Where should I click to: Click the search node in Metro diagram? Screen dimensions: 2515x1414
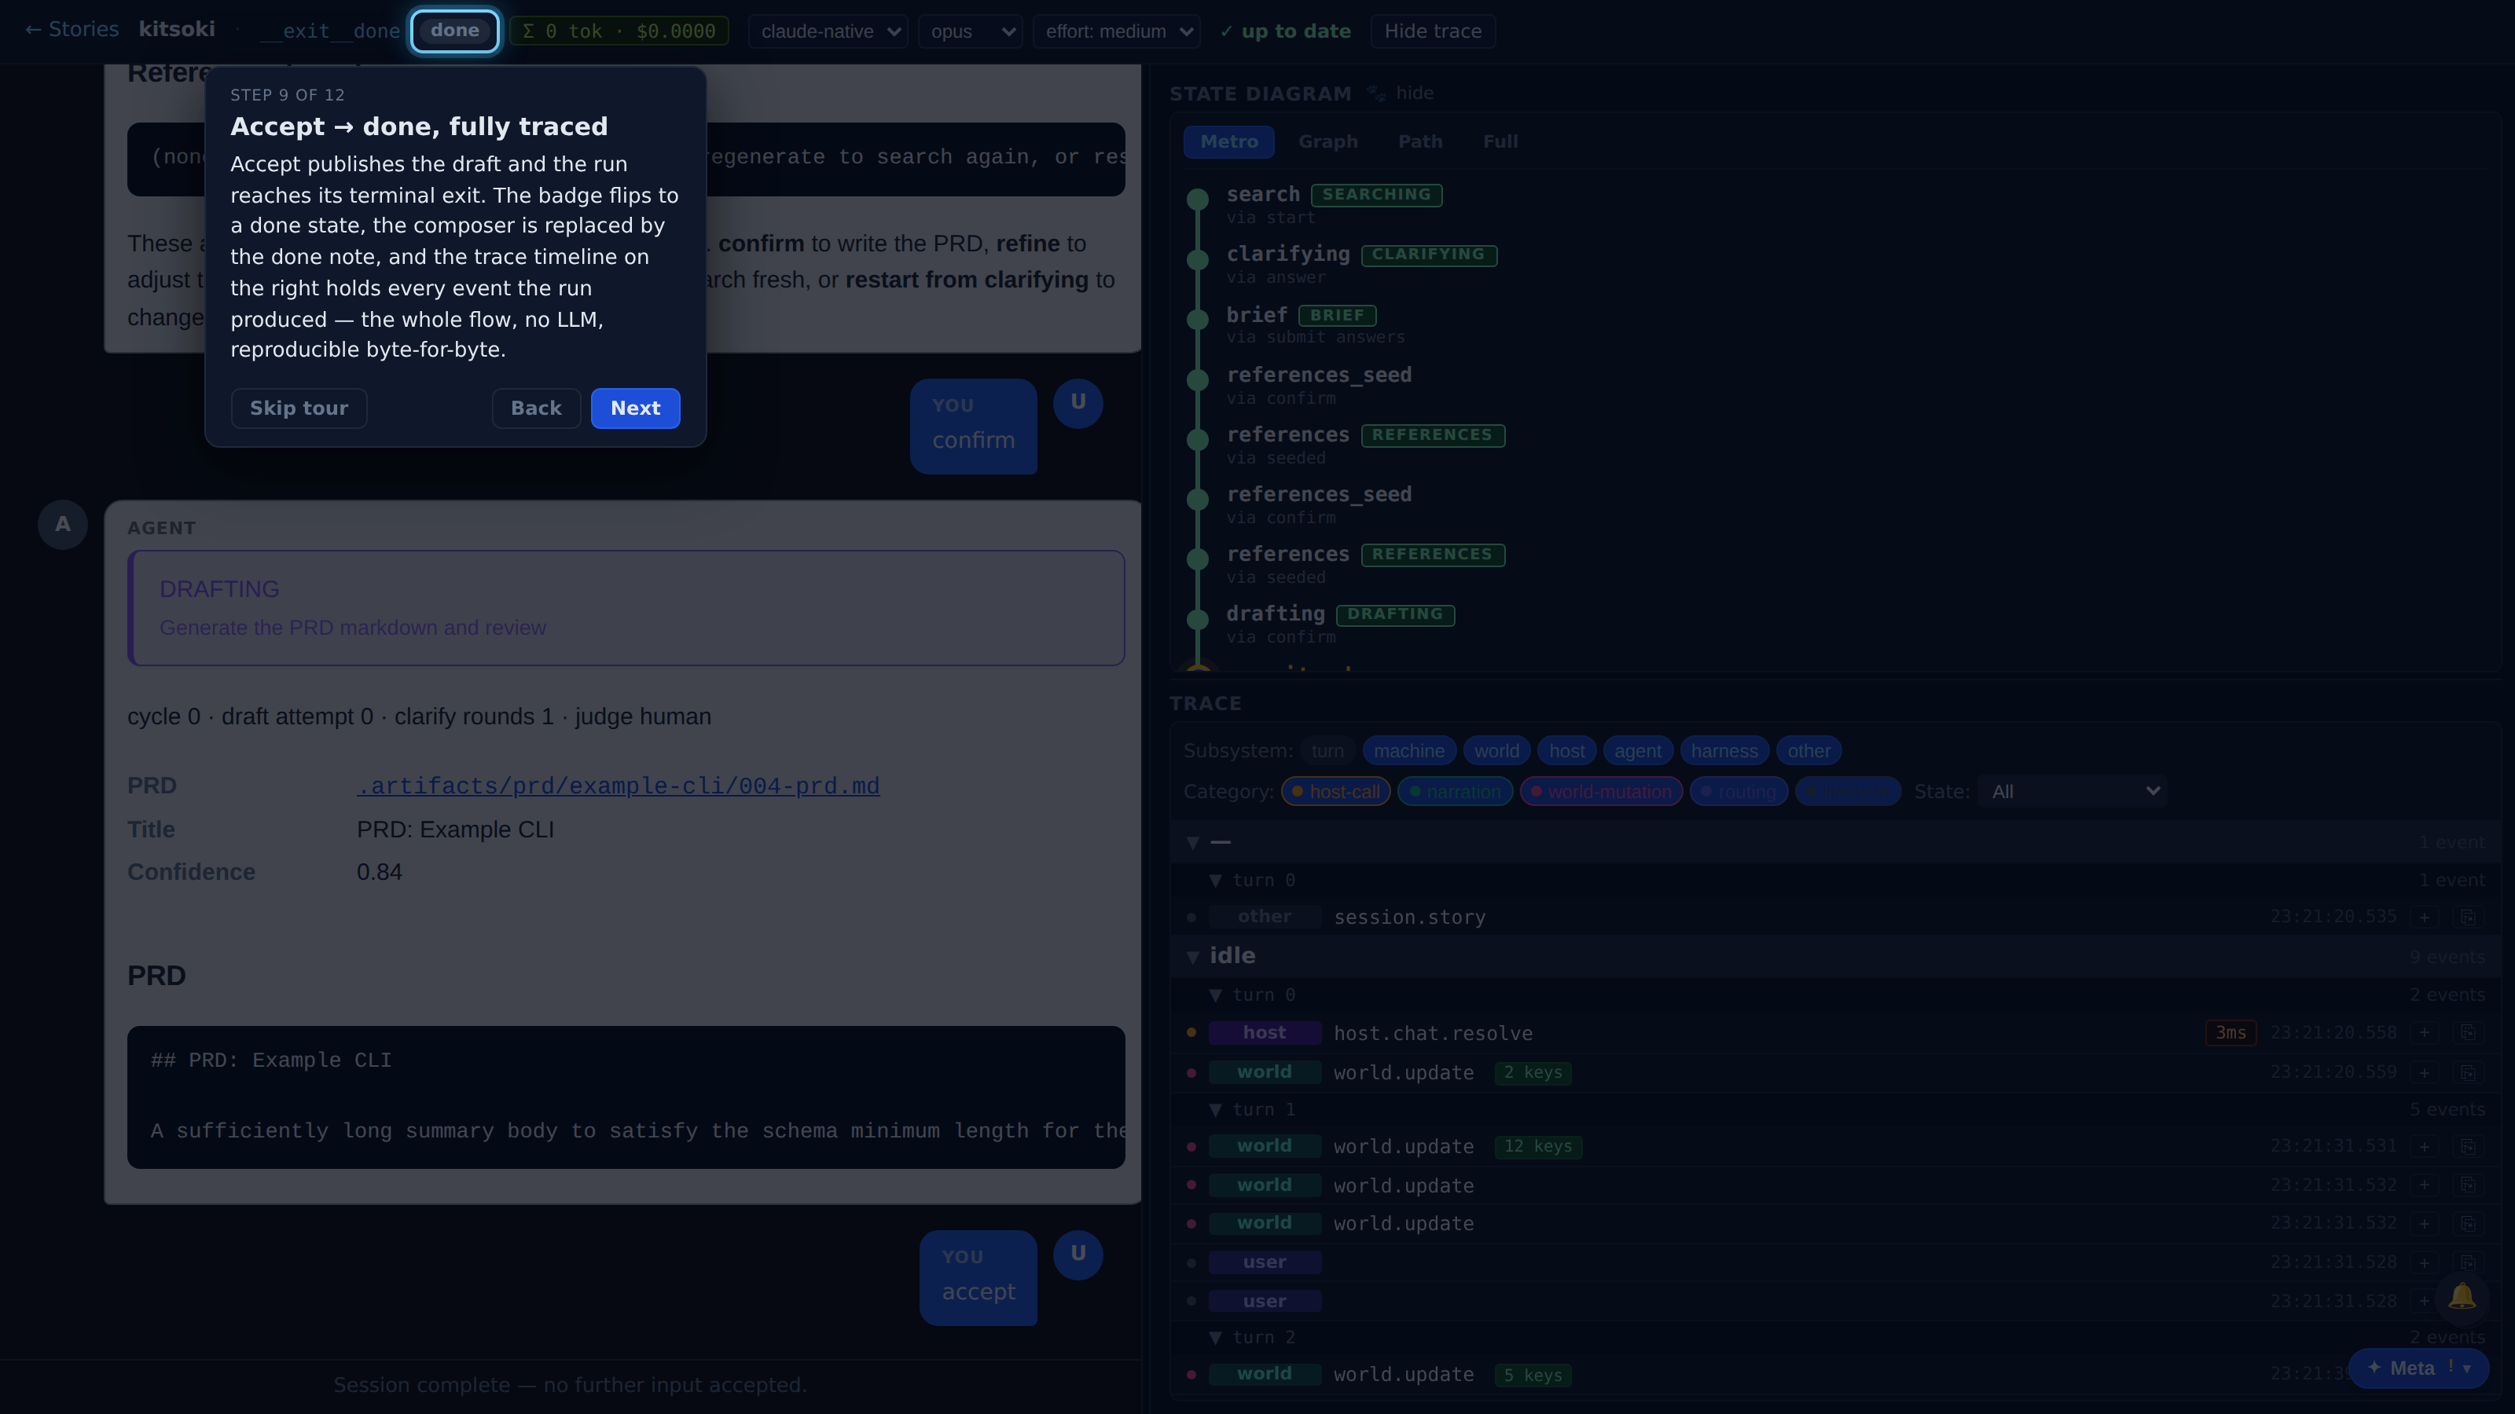pyautogui.click(x=1198, y=200)
